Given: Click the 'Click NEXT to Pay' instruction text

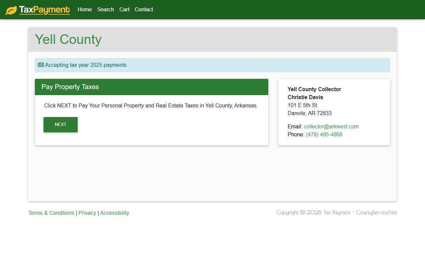Looking at the screenshot, I should (151, 105).
